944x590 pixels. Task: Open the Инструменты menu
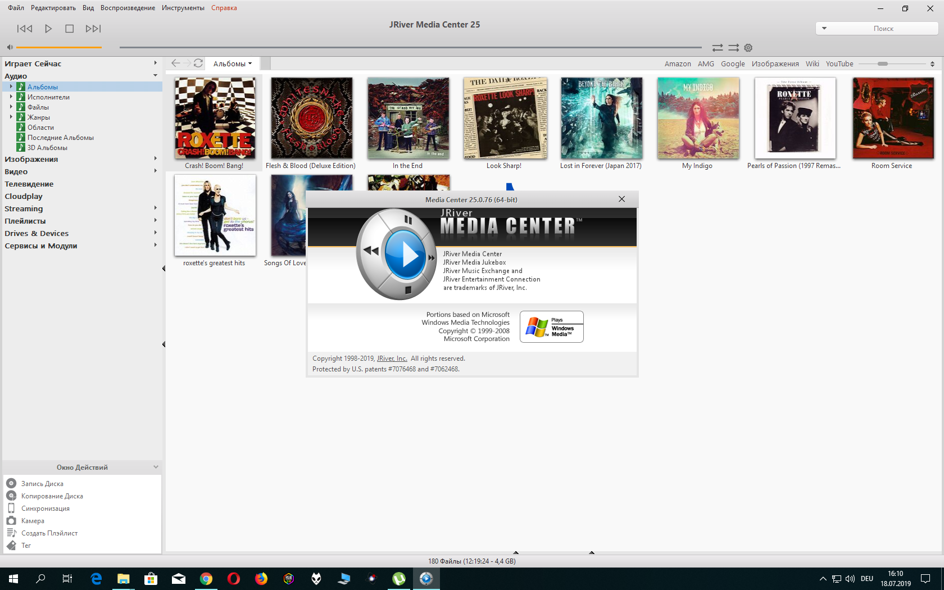[x=183, y=8]
